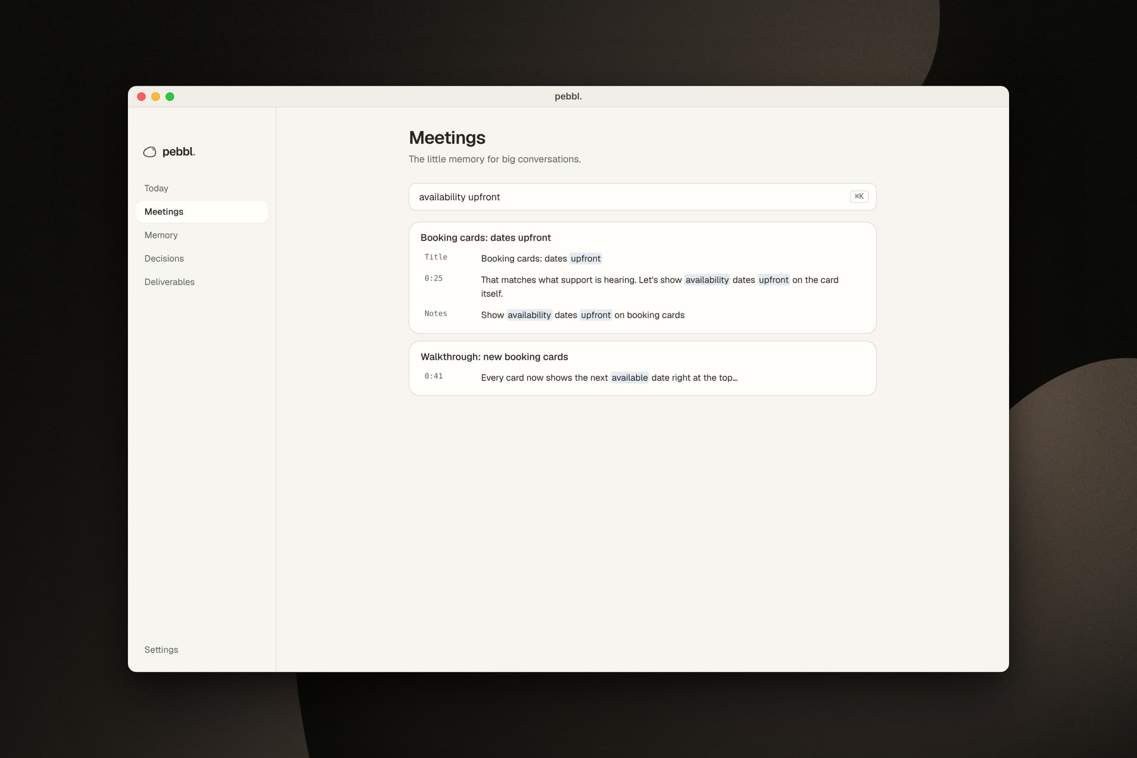The height and width of the screenshot is (758, 1137).
Task: Click the 'Every card now shows the next' snippet
Action: [609, 378]
